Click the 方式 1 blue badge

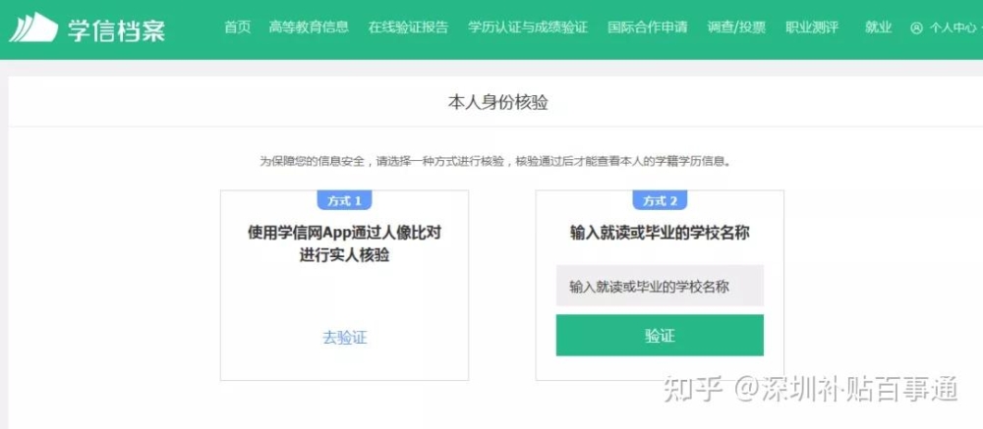click(x=344, y=201)
